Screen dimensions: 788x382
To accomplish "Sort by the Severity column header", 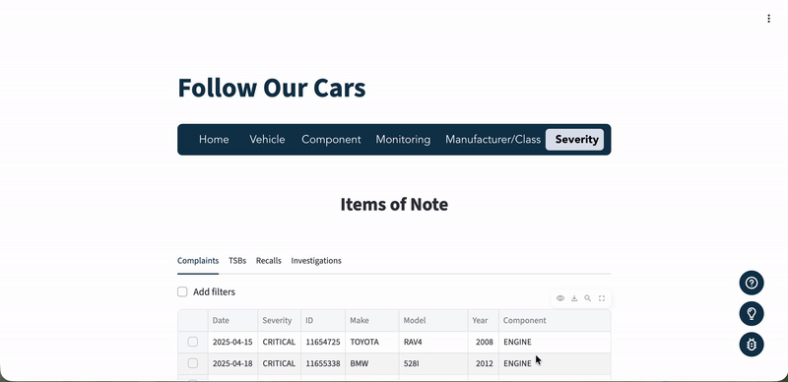I will (279, 320).
